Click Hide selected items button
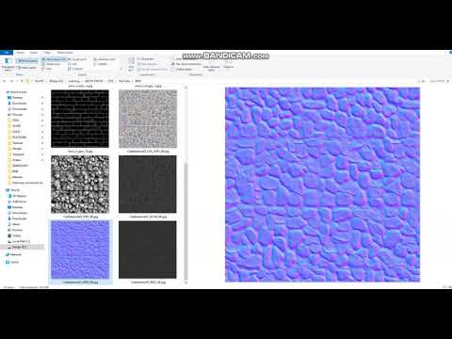This screenshot has height=339, width=452. click(x=212, y=64)
